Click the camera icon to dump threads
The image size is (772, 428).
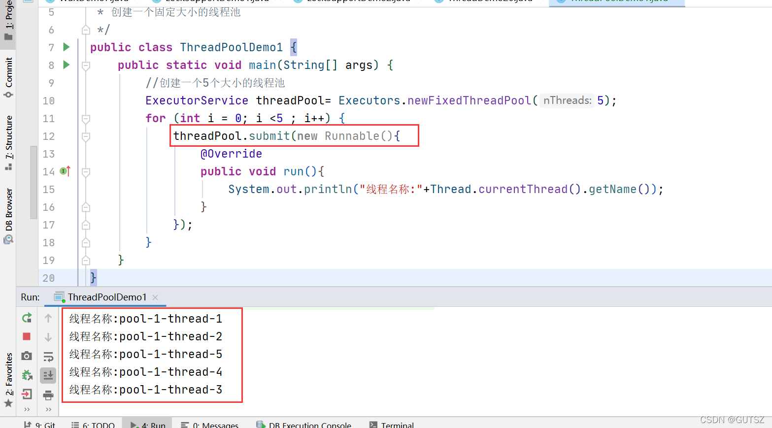(x=27, y=356)
